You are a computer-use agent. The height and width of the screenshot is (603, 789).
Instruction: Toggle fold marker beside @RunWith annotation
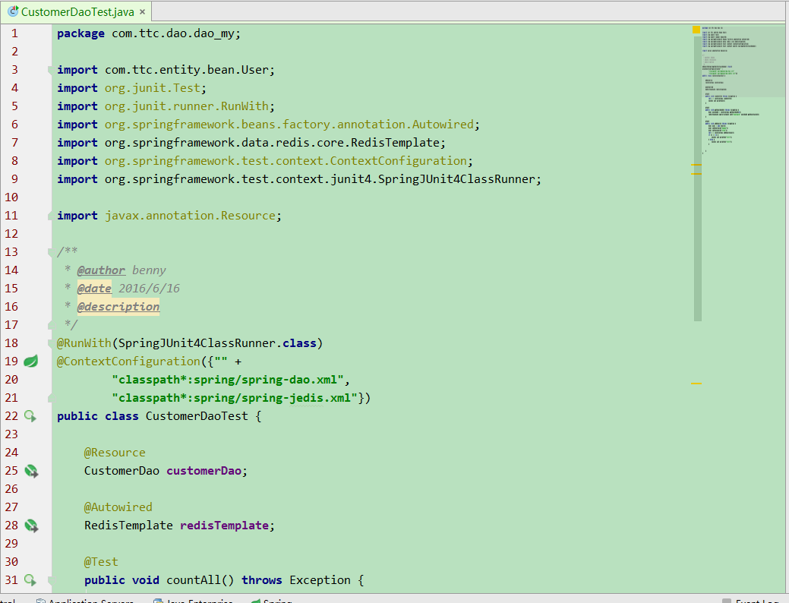[50, 343]
